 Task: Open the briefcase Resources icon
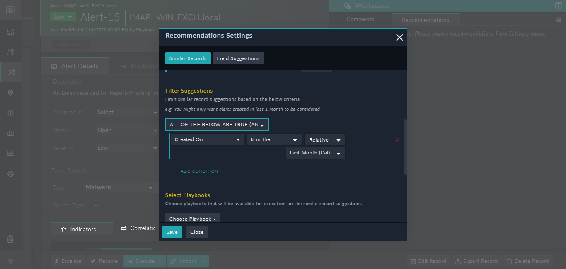(x=11, y=133)
